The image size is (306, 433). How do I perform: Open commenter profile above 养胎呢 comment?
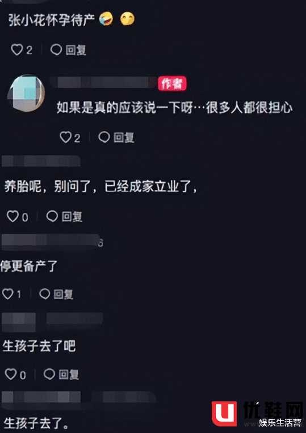(41, 161)
